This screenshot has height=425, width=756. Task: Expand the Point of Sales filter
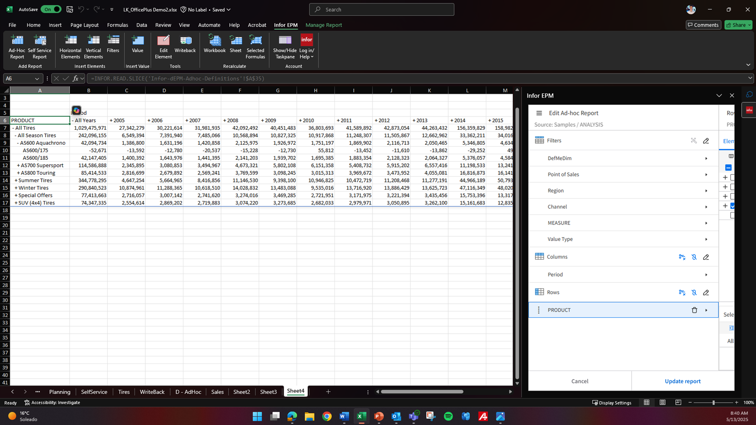(x=706, y=174)
